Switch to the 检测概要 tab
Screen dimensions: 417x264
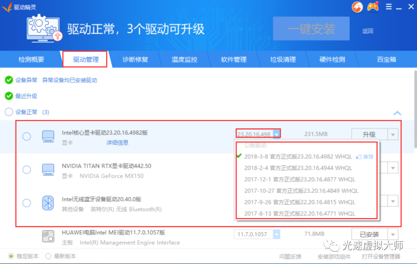[31, 59]
